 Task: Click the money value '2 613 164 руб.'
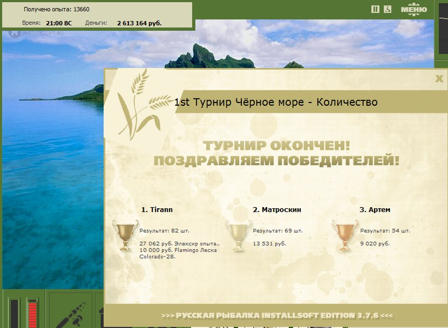tap(139, 23)
